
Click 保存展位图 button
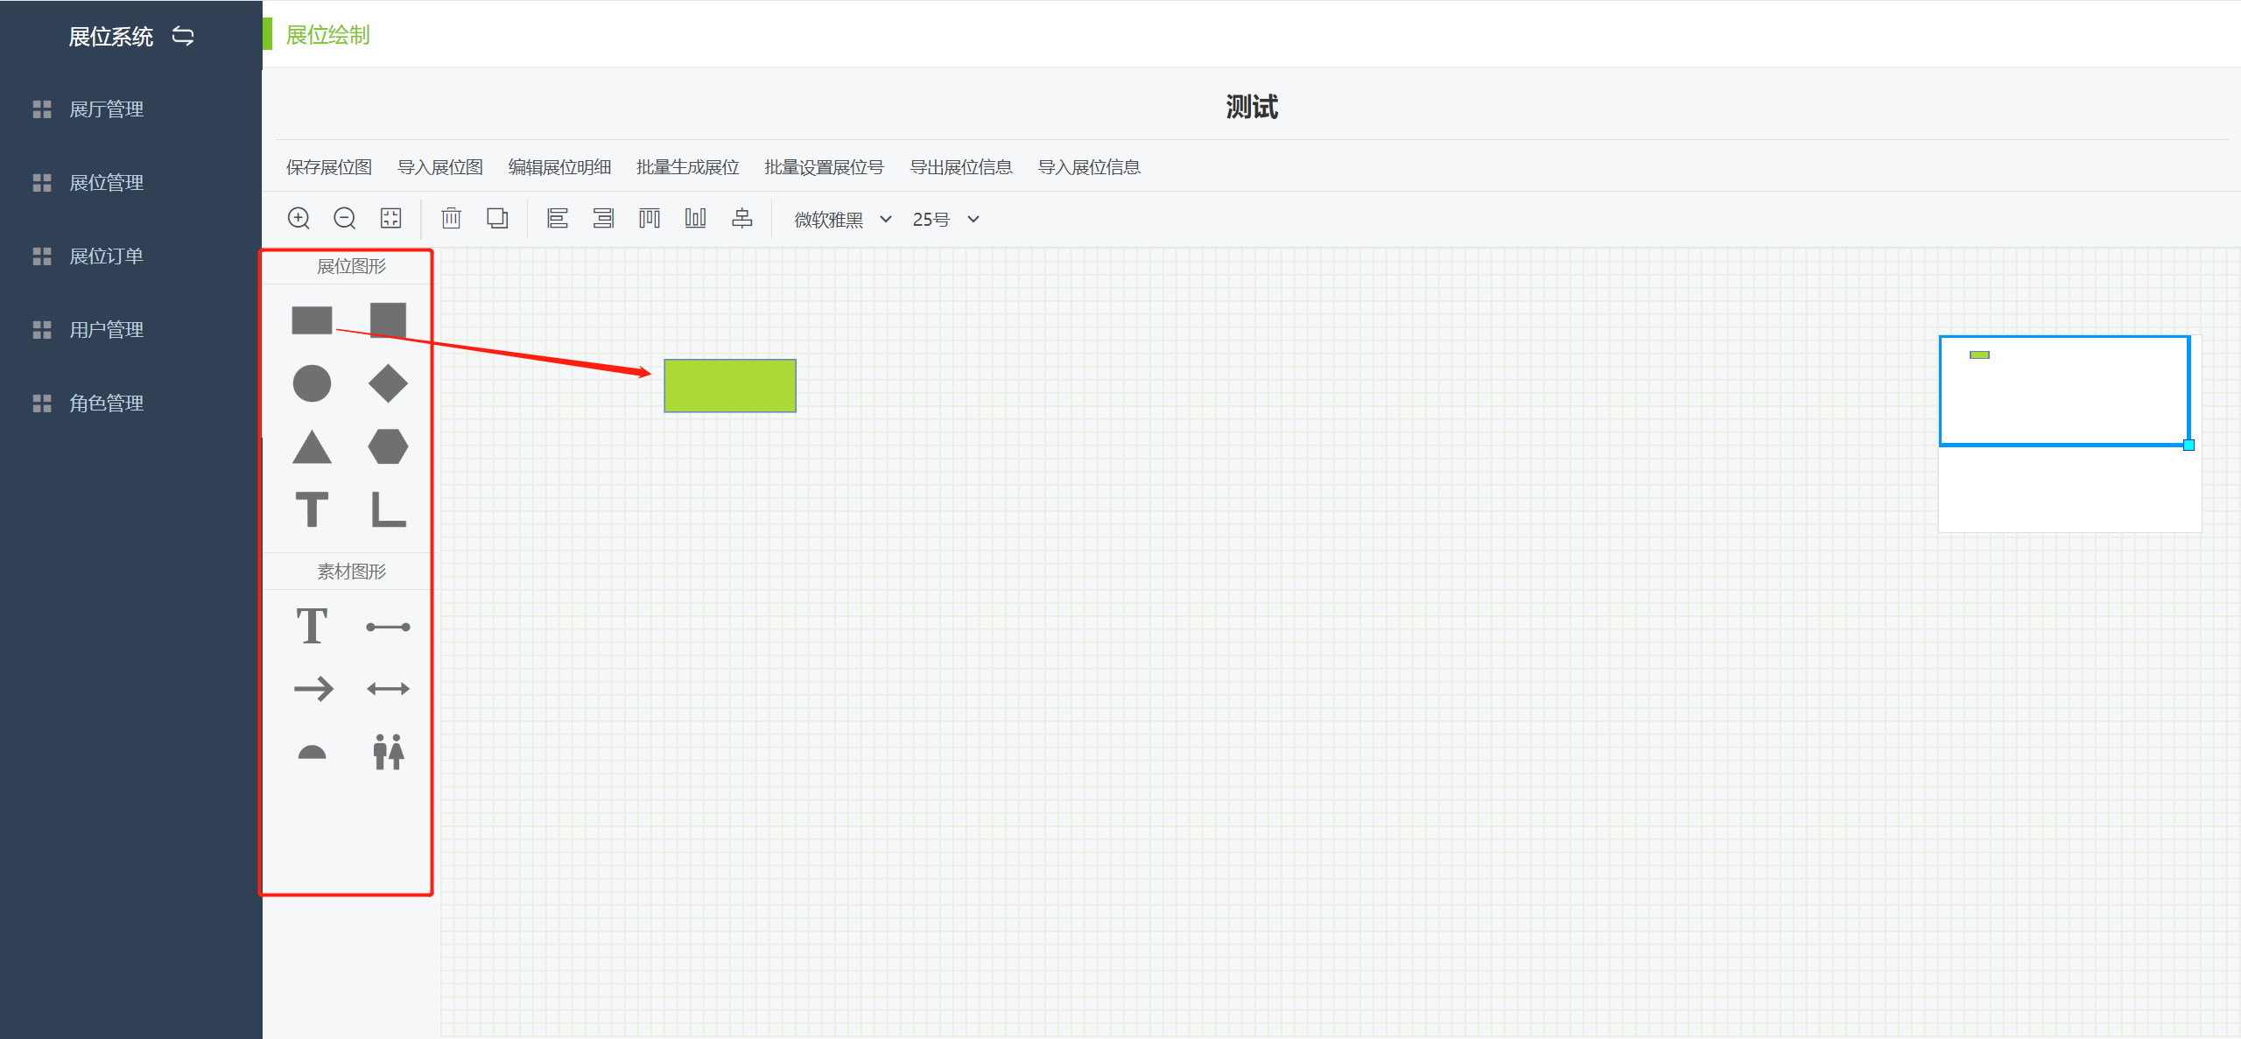click(x=329, y=167)
